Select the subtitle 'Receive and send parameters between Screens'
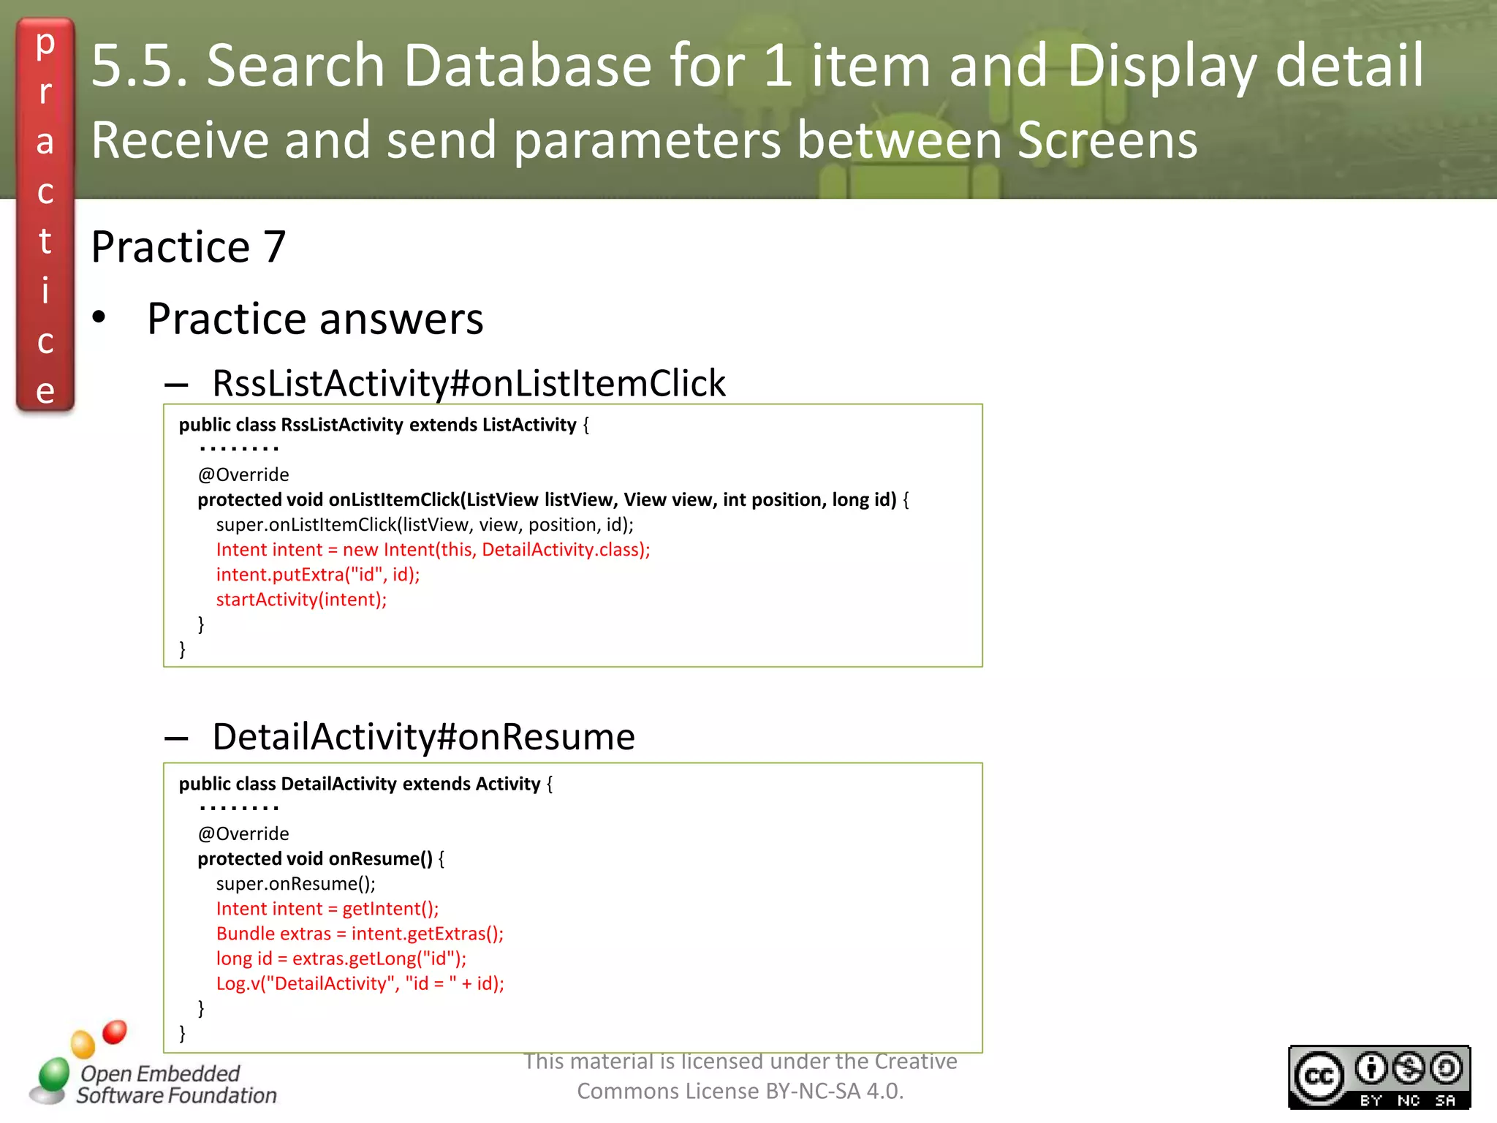Image resolution: width=1497 pixels, height=1123 pixels. 644,139
